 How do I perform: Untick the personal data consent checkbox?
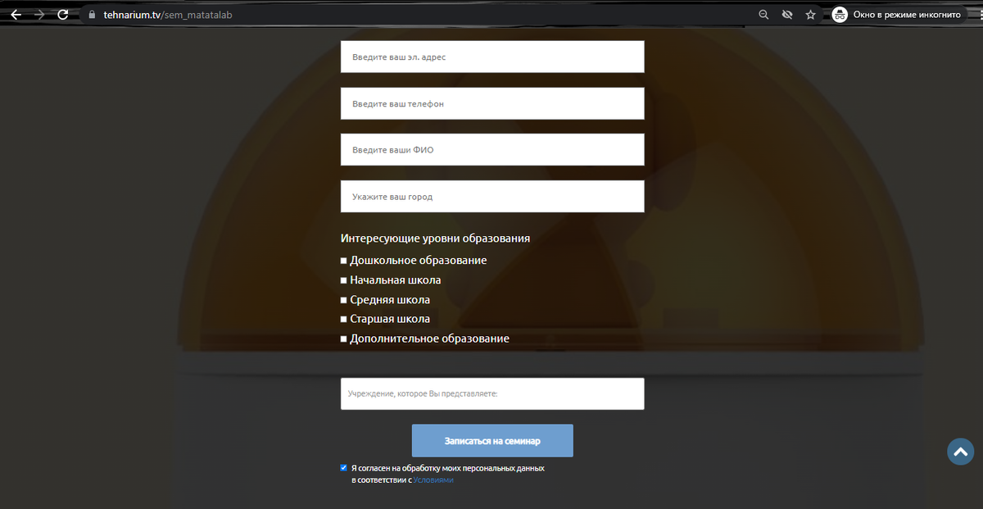(344, 468)
